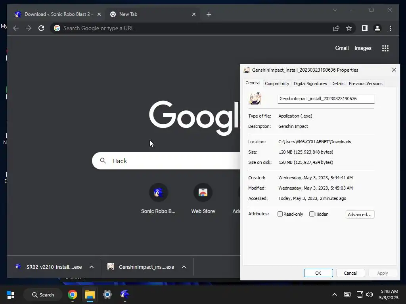Screen dimensions: 406x304
Task: Close the Sonic Robo Blast 2 tab
Action: [x=99, y=14]
